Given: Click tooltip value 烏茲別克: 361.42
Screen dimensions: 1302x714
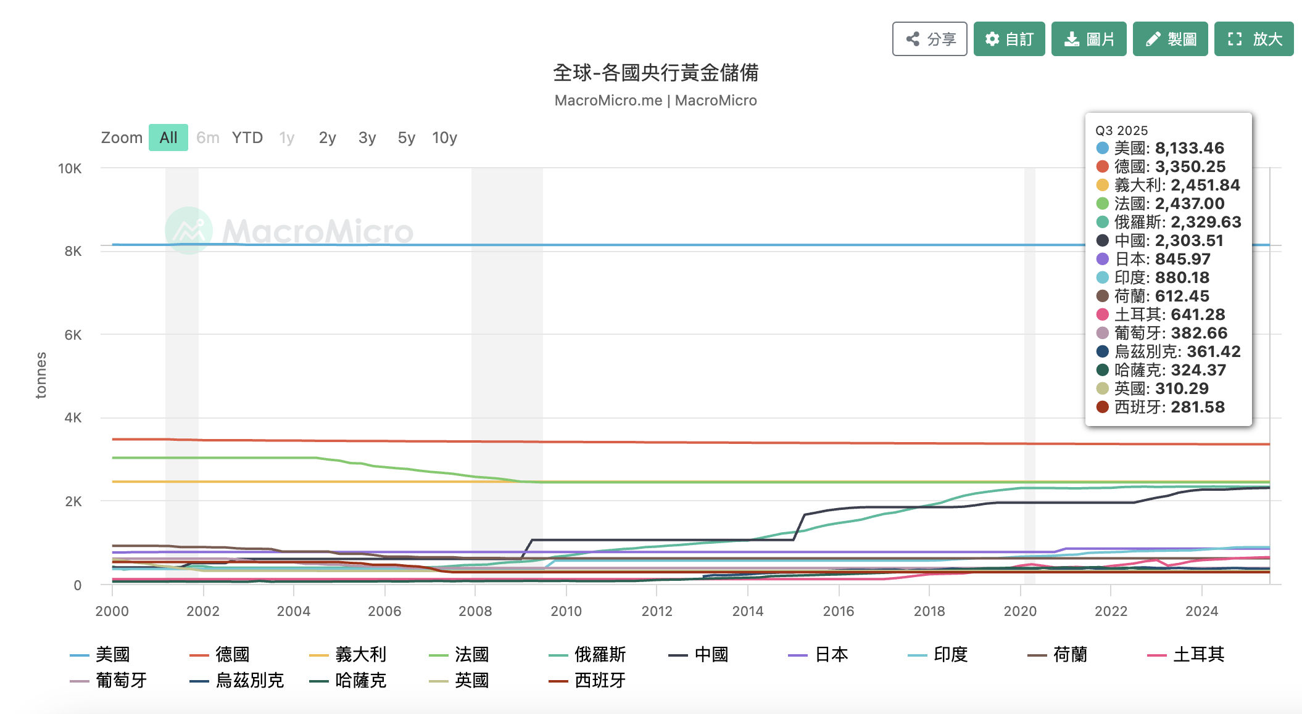Looking at the screenshot, I should (x=1168, y=351).
